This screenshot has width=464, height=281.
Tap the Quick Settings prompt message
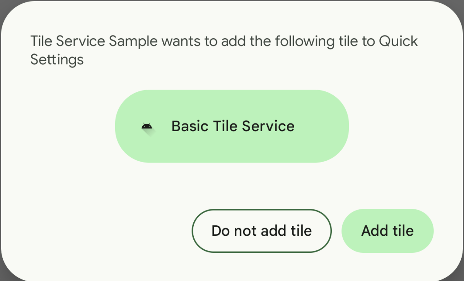tap(224, 50)
